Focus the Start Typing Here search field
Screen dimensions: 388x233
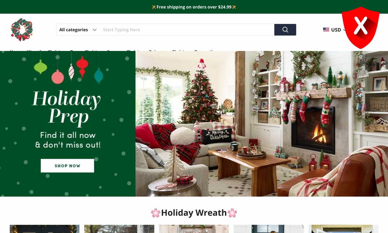point(187,30)
